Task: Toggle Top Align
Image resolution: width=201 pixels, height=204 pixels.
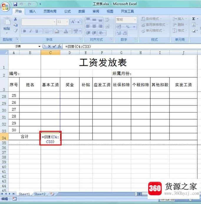Action: pyautogui.click(x=88, y=20)
